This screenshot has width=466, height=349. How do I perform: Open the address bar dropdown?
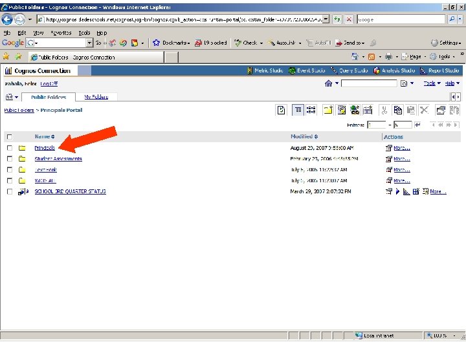tap(326, 19)
